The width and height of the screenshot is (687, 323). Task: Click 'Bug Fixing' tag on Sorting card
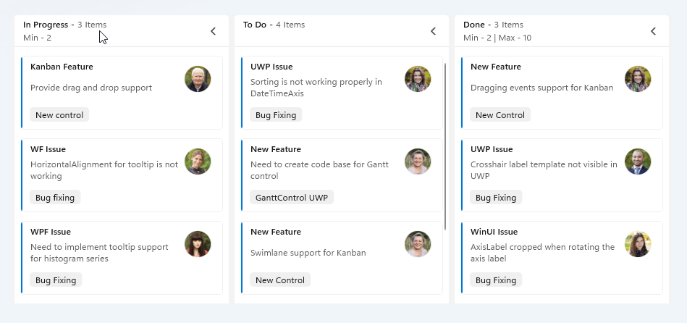(x=276, y=115)
